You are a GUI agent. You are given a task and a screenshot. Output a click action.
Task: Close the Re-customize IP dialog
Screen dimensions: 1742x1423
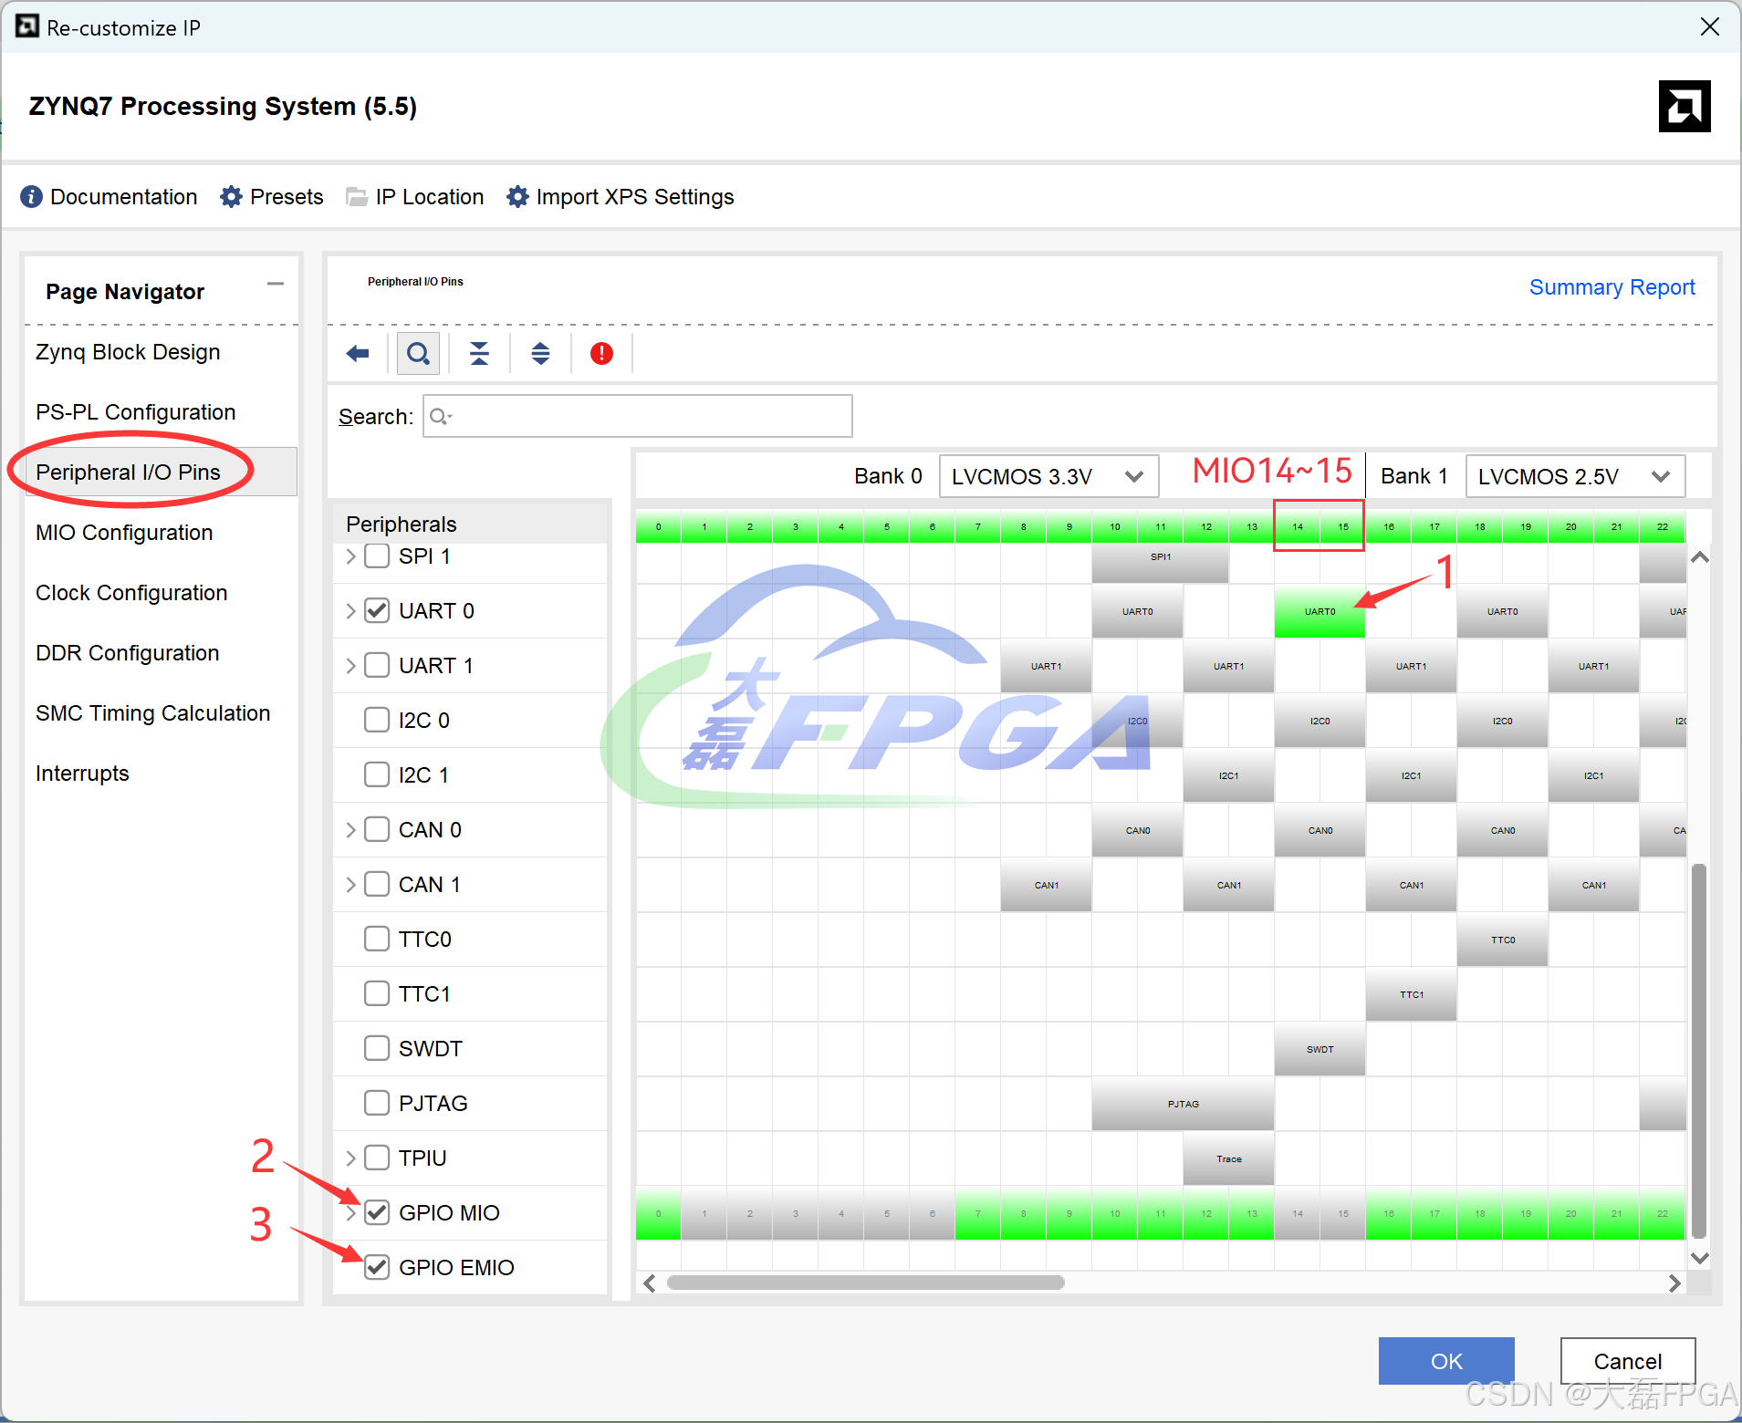[x=1710, y=27]
